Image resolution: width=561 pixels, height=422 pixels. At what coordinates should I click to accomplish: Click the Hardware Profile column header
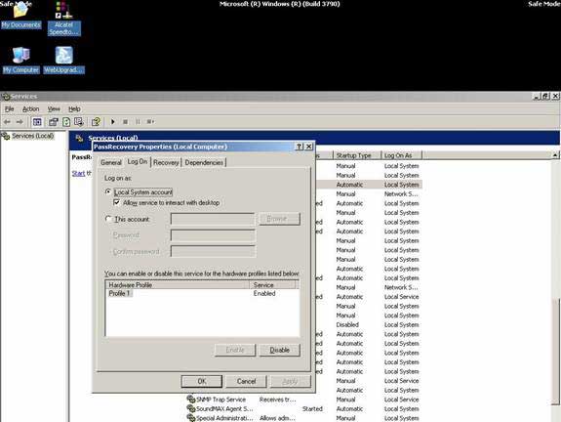point(178,285)
